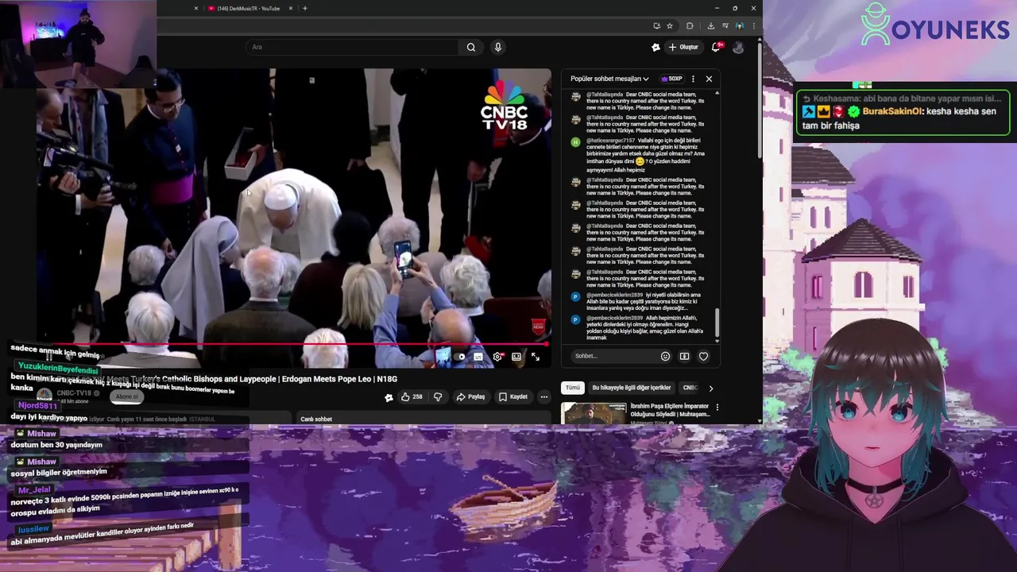Click the @haticearargue7157 username in chat
The image size is (1017, 572).
[x=610, y=141]
